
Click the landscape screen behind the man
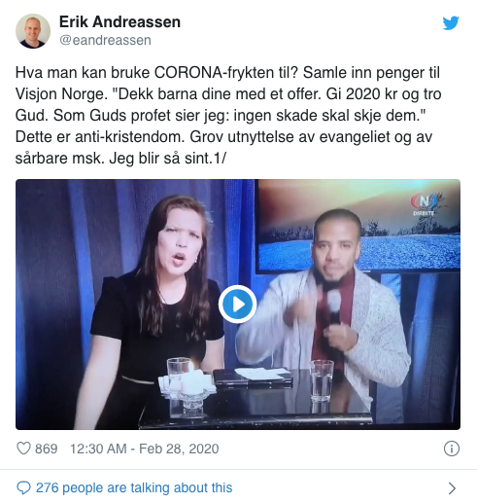click(358, 225)
